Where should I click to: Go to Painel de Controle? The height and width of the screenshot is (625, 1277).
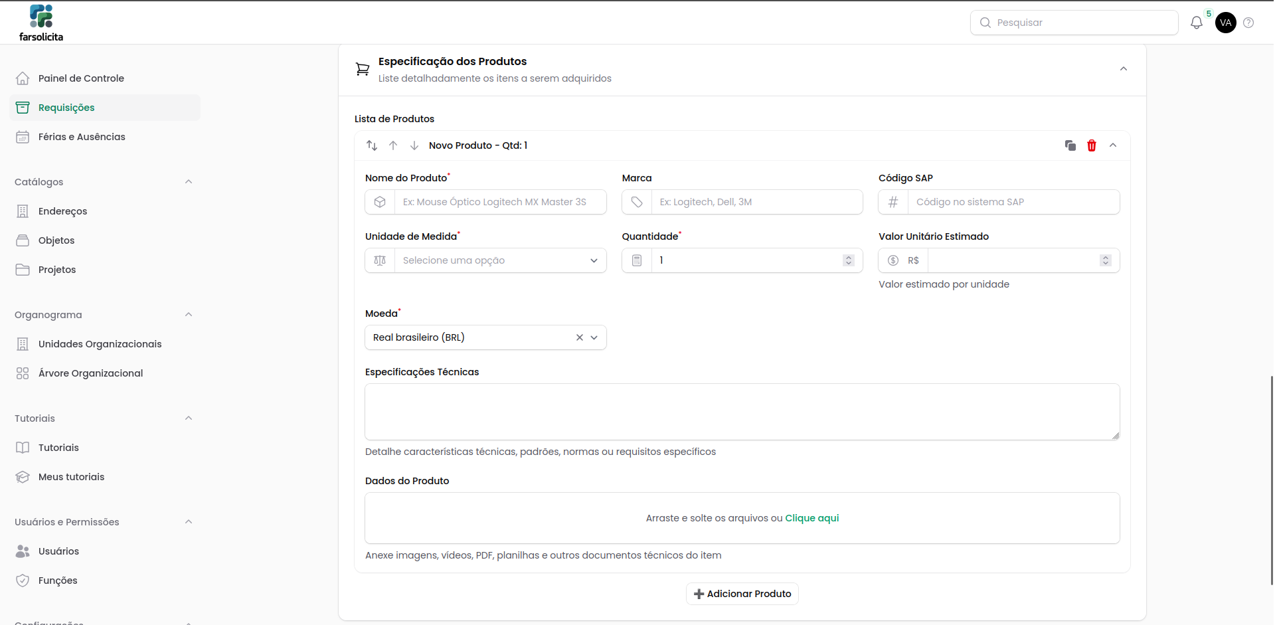click(105, 78)
